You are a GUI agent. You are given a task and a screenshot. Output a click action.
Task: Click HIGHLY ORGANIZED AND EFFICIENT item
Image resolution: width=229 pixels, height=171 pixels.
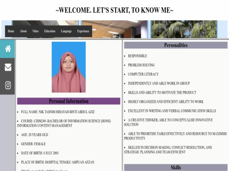166,102
